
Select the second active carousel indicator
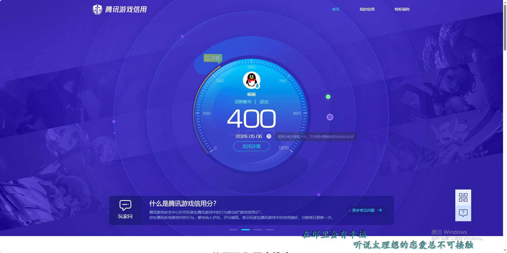point(246,230)
